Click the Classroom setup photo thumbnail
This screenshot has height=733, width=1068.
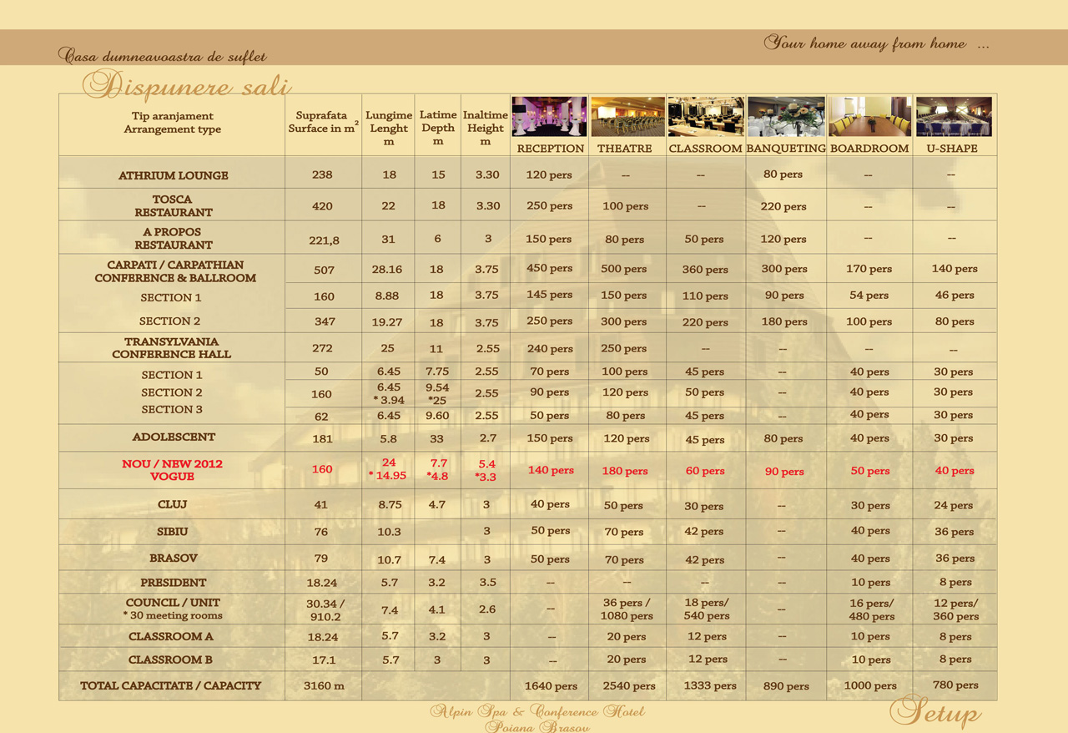[705, 116]
